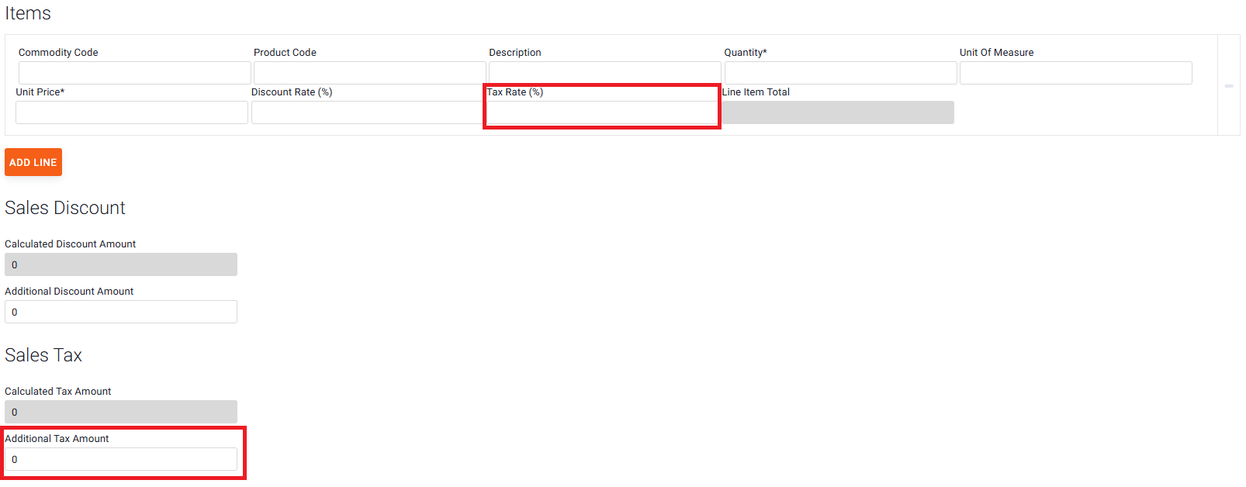This screenshot has width=1246, height=487.
Task: Select the Additional Tax Amount input
Action: pyautogui.click(x=121, y=459)
